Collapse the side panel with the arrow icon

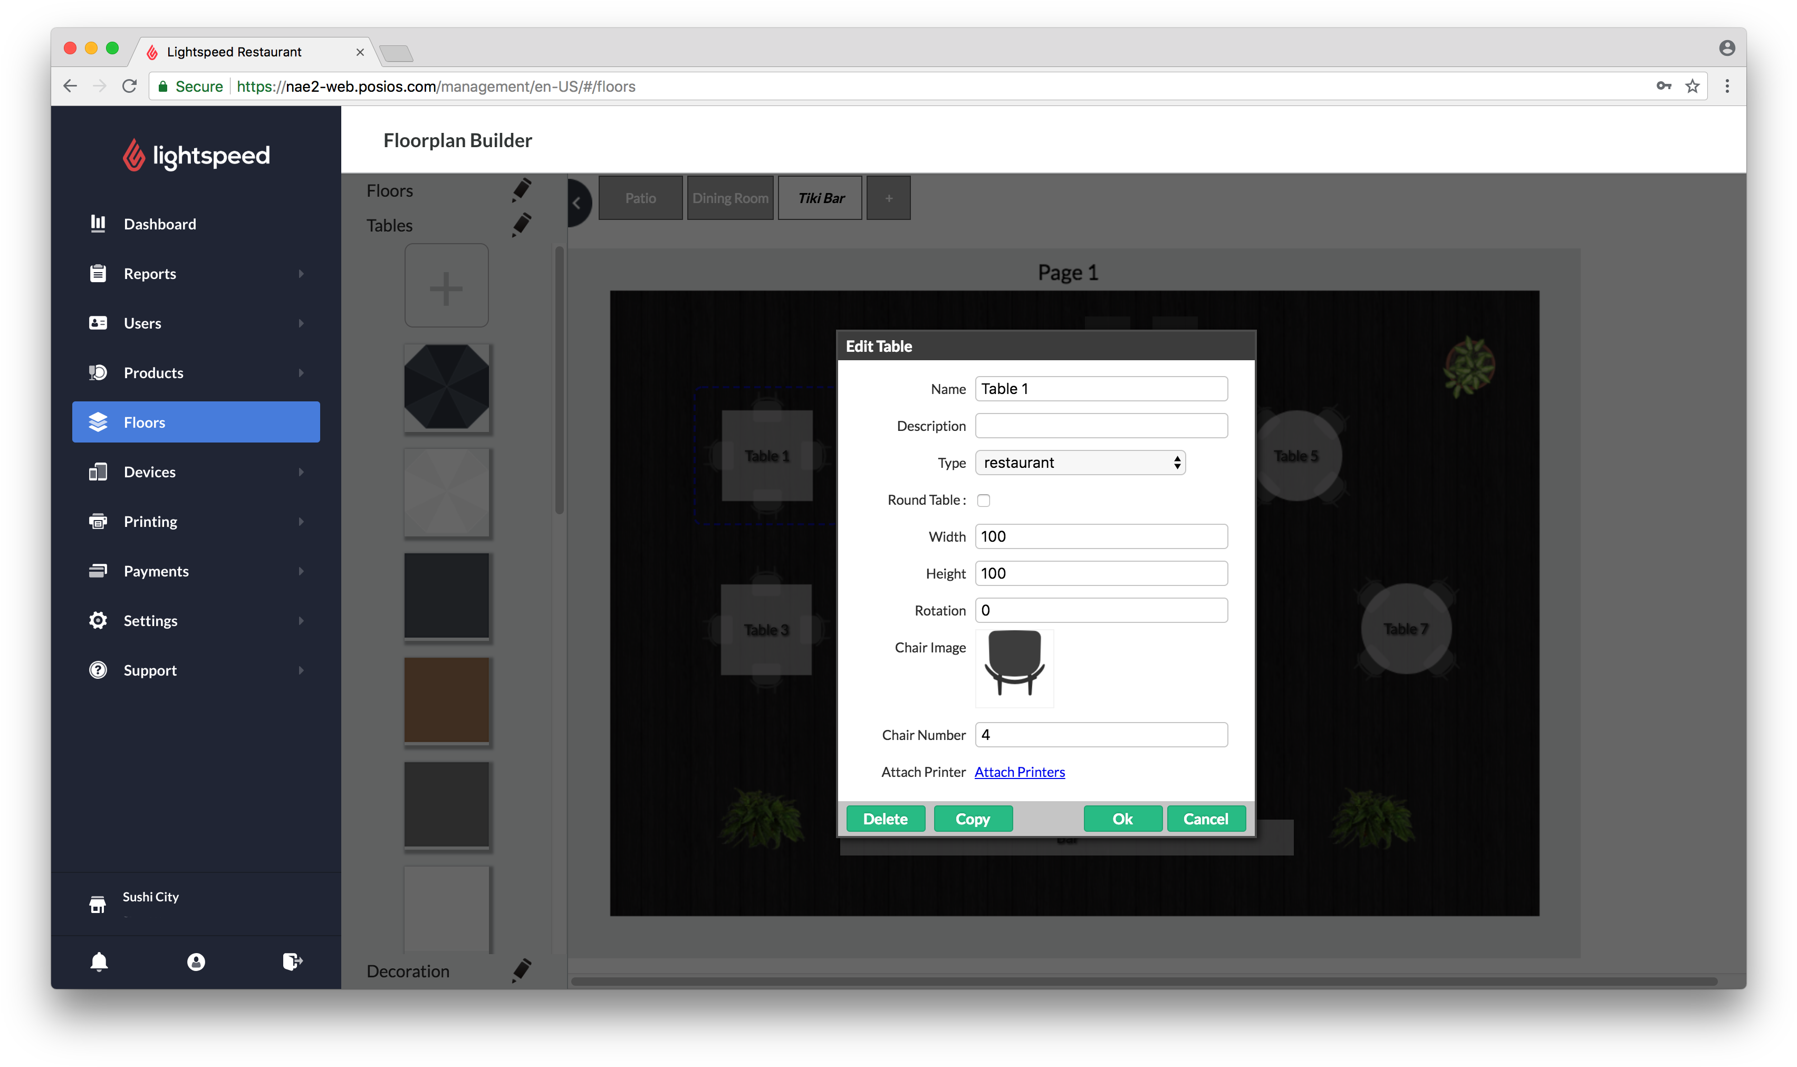tap(577, 203)
